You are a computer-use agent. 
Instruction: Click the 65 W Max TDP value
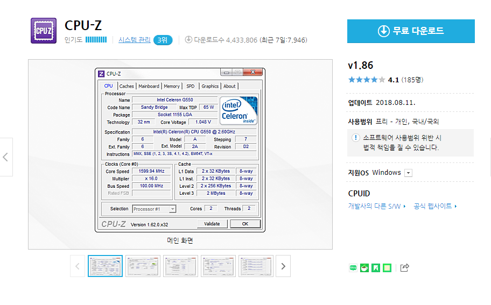[x=208, y=107]
